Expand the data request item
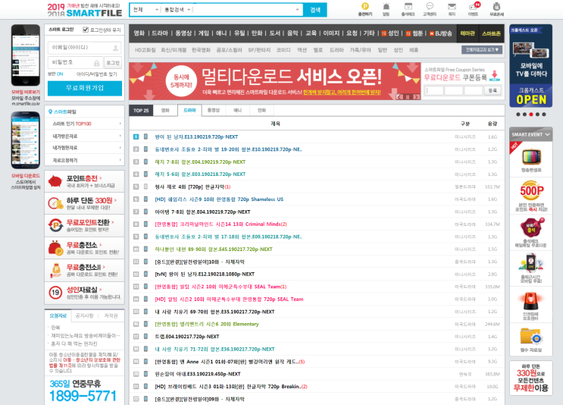Image resolution: width=563 pixels, height=405 pixels. tap(85, 160)
